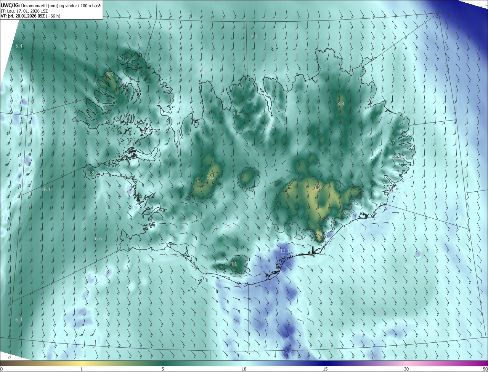Click the 4.8 value label
The image size is (488, 372).
pyautogui.click(x=90, y=173)
